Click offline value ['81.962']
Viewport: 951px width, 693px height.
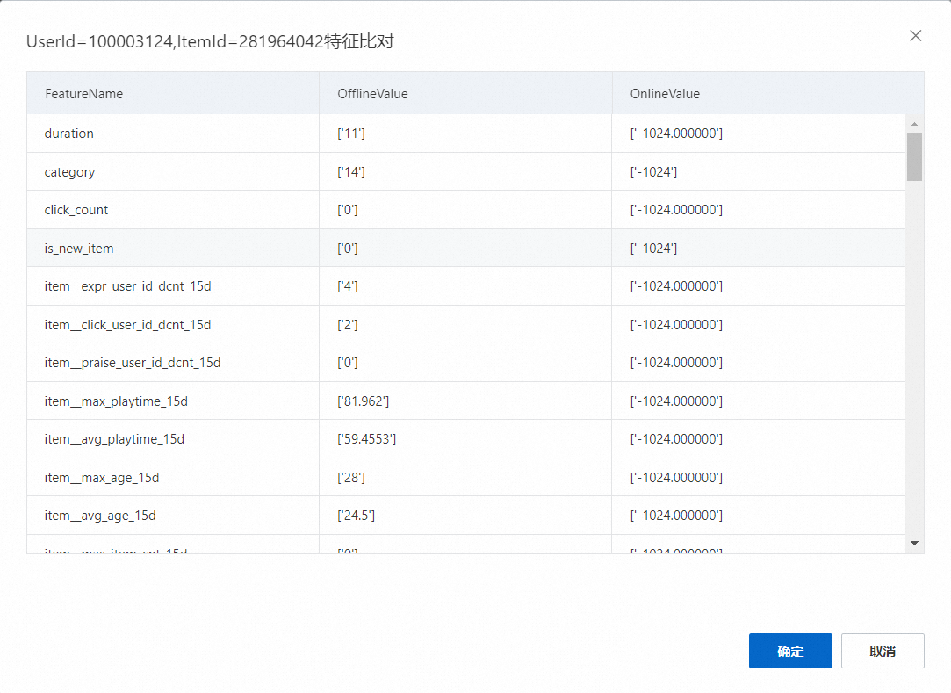pyautogui.click(x=364, y=401)
